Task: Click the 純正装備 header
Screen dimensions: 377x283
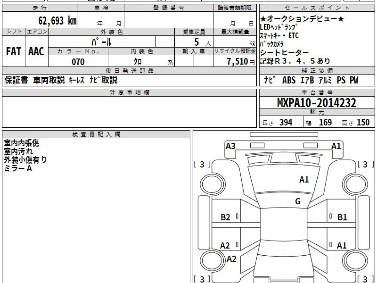Action: pos(317,71)
